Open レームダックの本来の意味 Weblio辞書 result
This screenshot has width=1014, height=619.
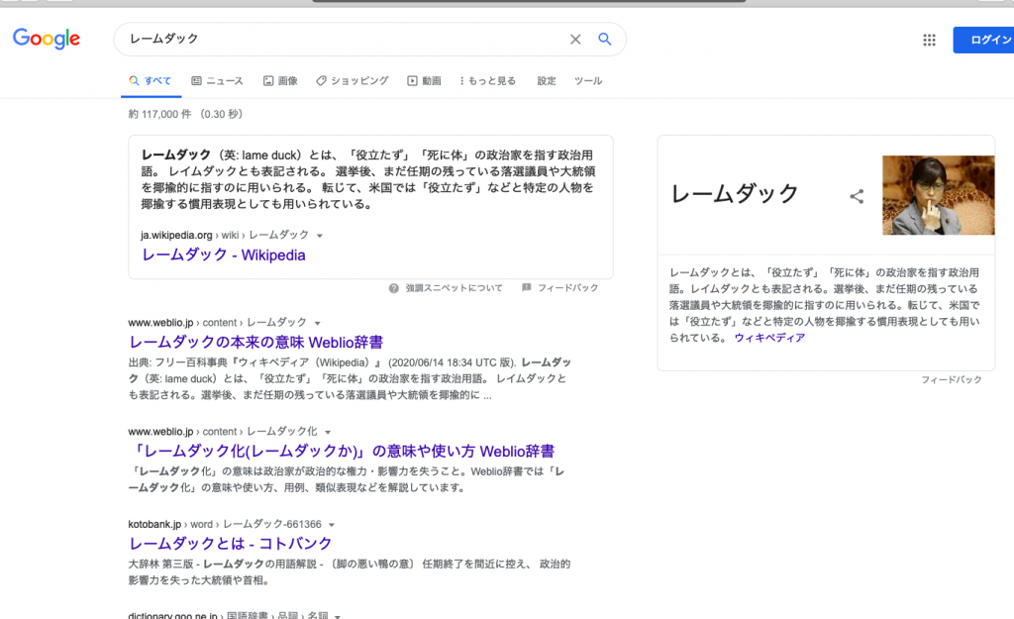[x=256, y=342]
